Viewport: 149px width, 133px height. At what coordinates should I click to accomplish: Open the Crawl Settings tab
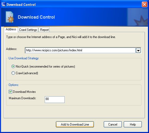coord(28,30)
